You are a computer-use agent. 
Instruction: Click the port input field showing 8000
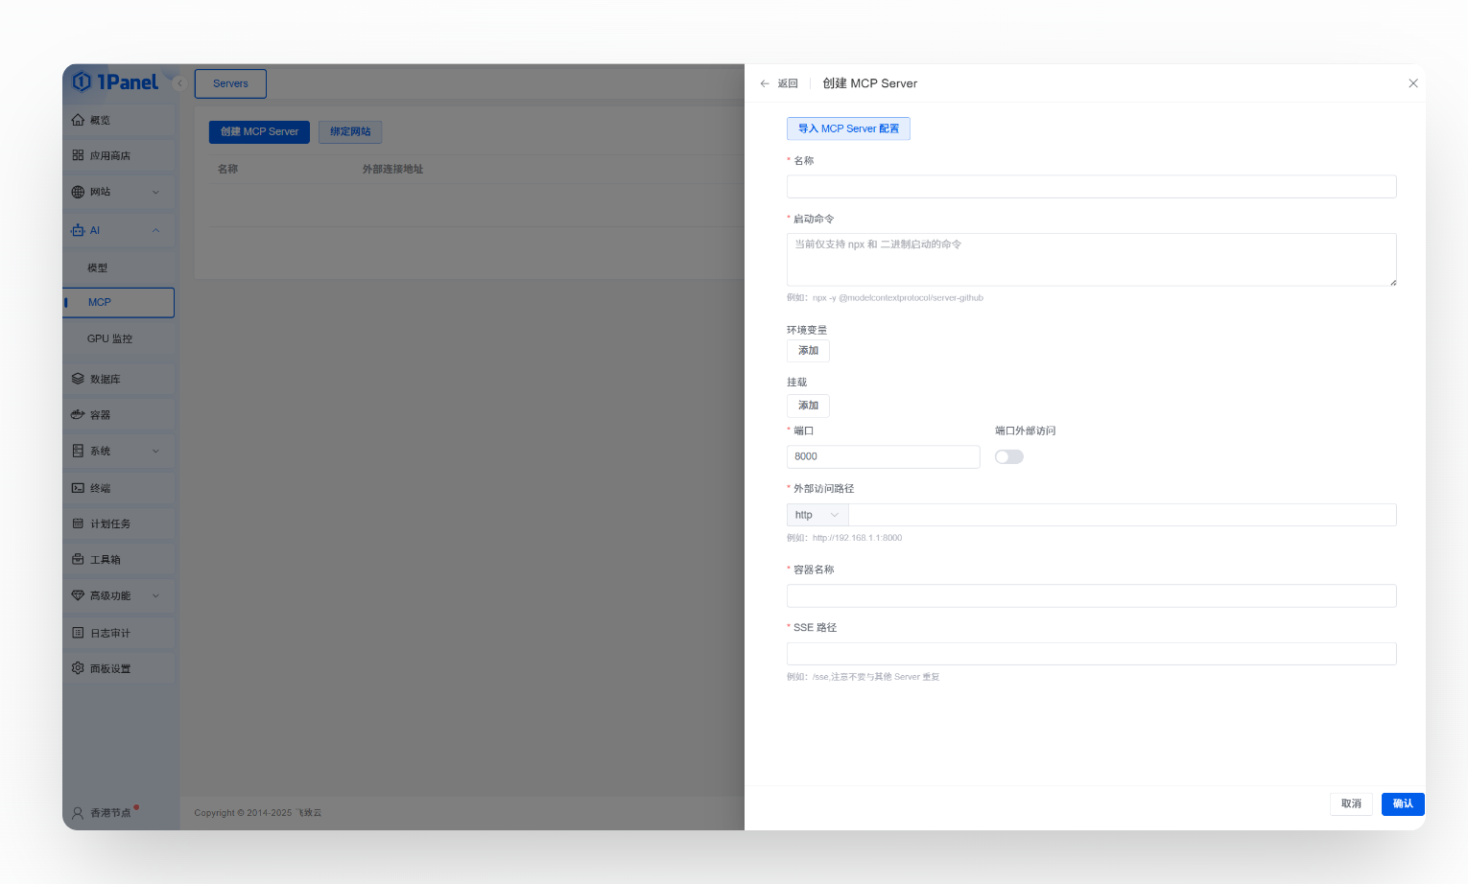tap(883, 457)
